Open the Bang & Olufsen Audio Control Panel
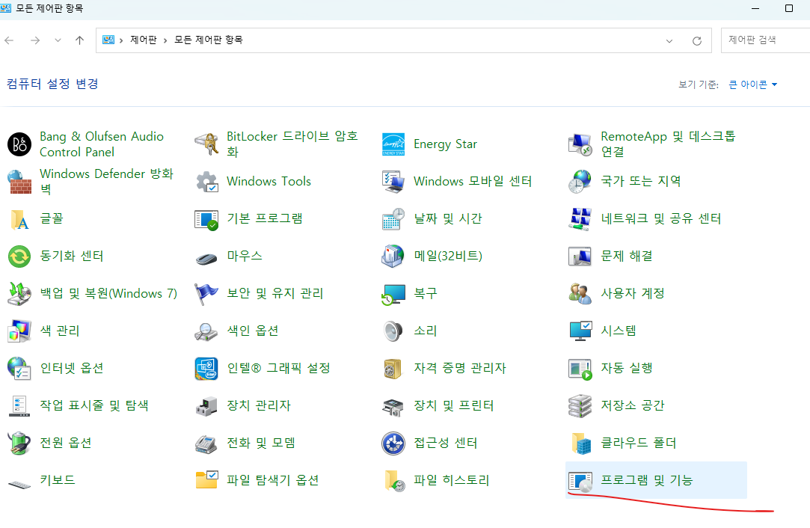810x528 pixels. (x=101, y=144)
